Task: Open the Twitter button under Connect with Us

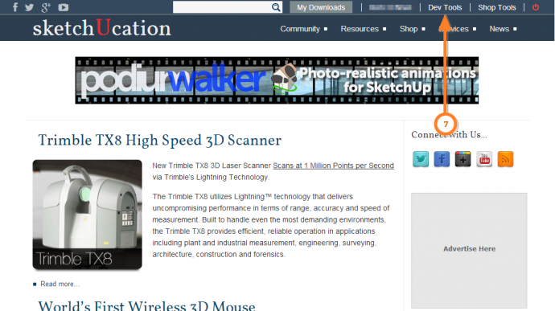Action: click(x=421, y=159)
